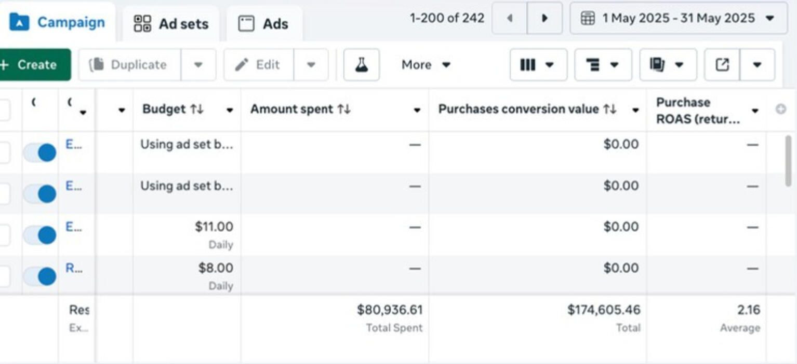Image resolution: width=797 pixels, height=364 pixels.
Task: Switch off the $8.00 daily campaign toggle
Action: coord(40,276)
